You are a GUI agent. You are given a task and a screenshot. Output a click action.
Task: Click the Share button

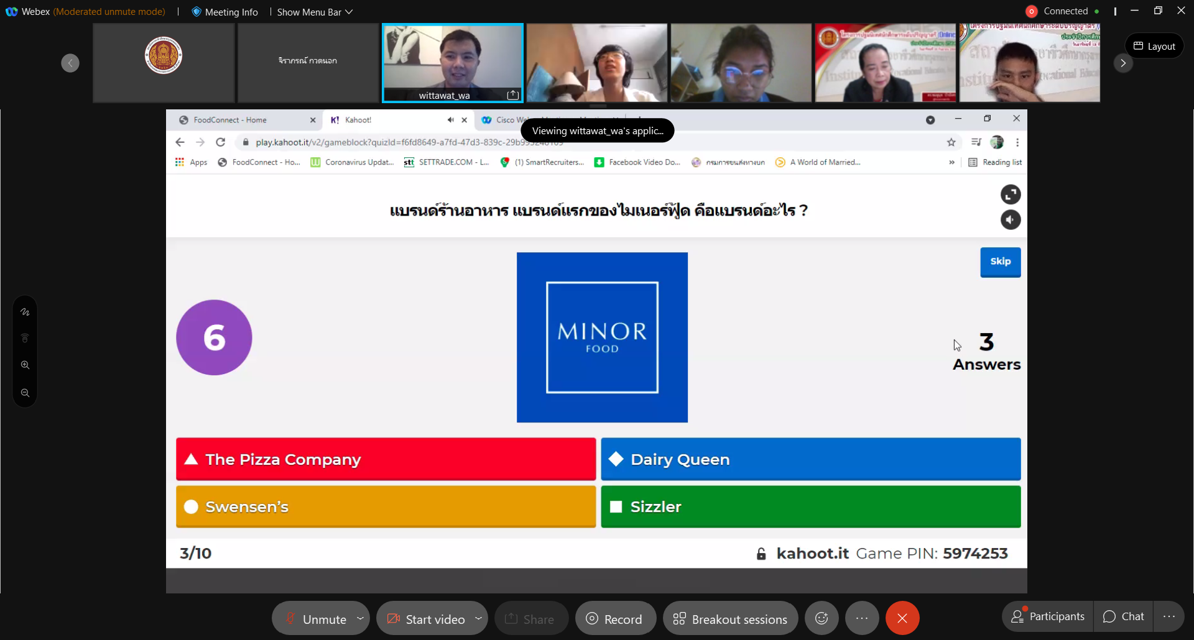(x=531, y=619)
